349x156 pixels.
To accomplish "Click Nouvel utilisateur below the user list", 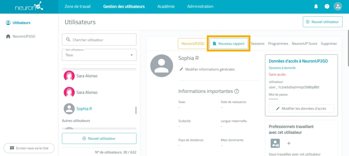I will (x=99, y=138).
